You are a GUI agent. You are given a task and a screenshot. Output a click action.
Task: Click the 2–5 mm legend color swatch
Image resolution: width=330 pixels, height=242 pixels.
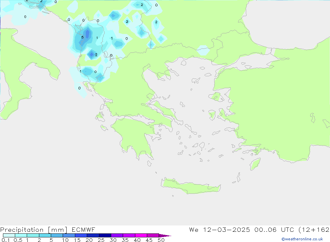pos(45,235)
